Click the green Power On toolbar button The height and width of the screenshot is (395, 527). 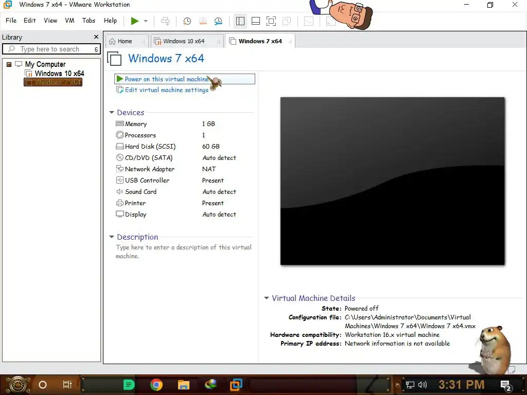[x=135, y=21]
